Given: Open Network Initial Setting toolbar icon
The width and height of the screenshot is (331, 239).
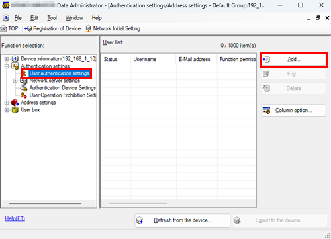Looking at the screenshot, I should (x=88, y=28).
